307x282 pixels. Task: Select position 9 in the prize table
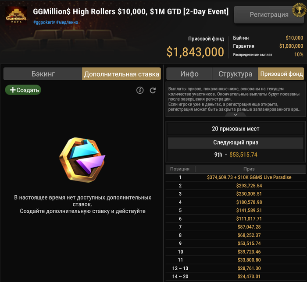click(x=236, y=243)
